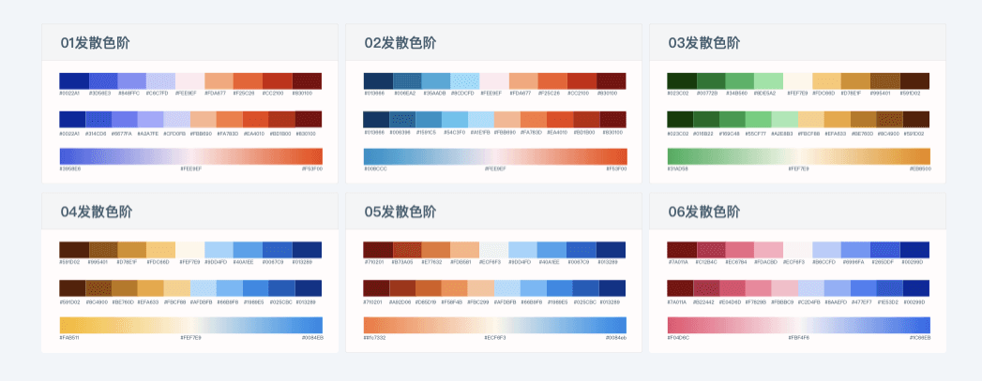Click the pink-to-blue gradient bar in panel 06
The height and width of the screenshot is (381, 982).
pos(798,326)
